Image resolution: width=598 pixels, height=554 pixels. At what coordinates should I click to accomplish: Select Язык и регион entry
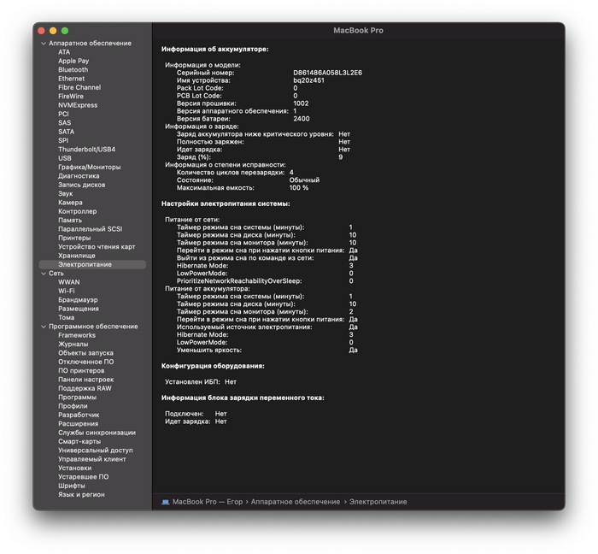point(81,494)
